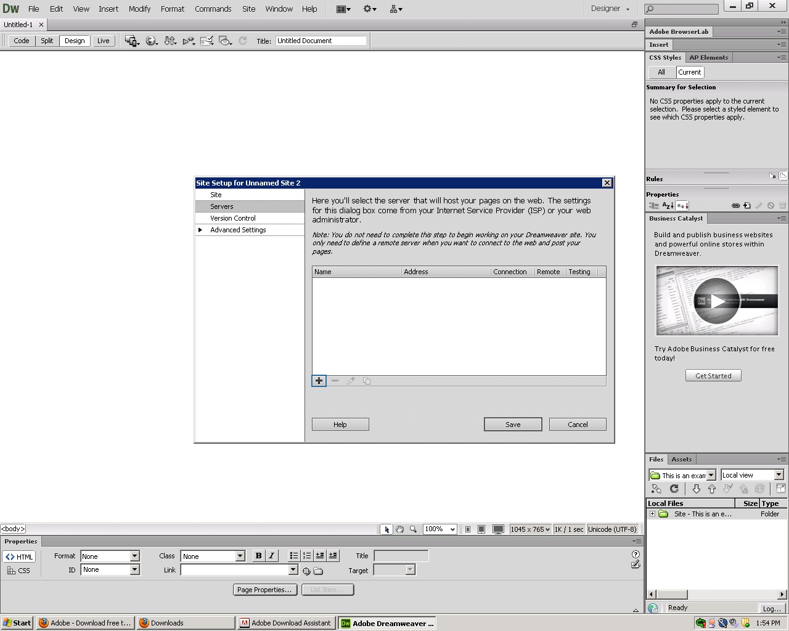Expand Files panel to show local and remote
The image size is (789, 631).
780,489
